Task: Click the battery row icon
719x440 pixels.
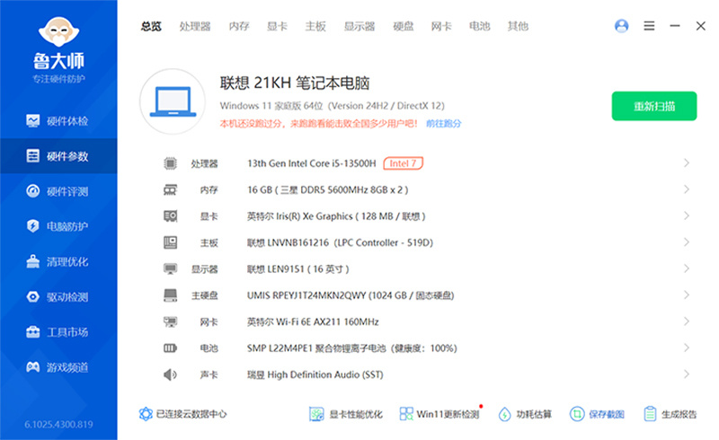Action: (170, 348)
